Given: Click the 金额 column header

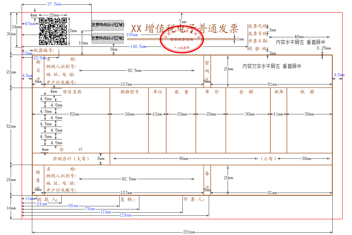Looking at the screenshot, I should coord(246,92).
